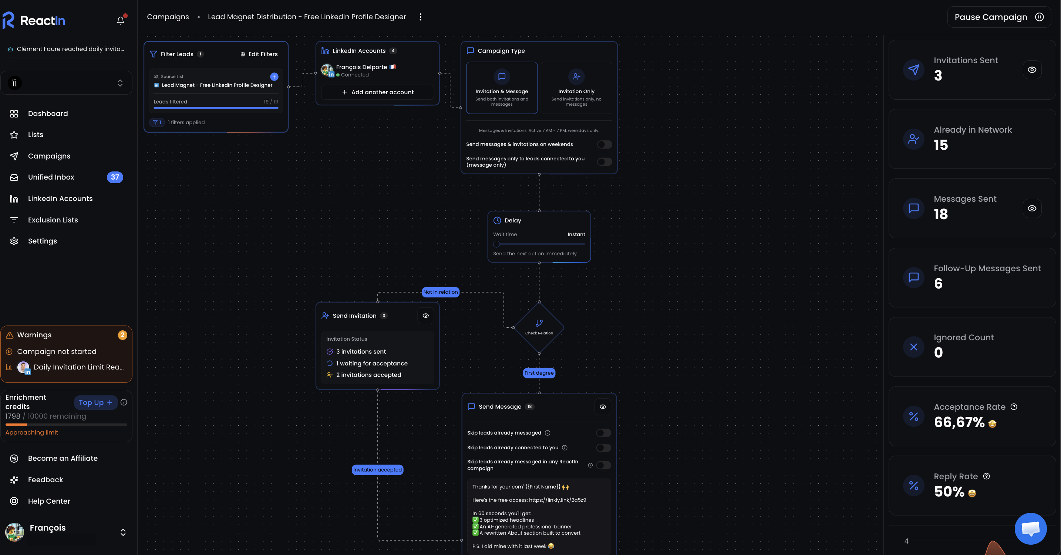
Task: Click the blue plus icon in Source List
Action: [x=274, y=76]
